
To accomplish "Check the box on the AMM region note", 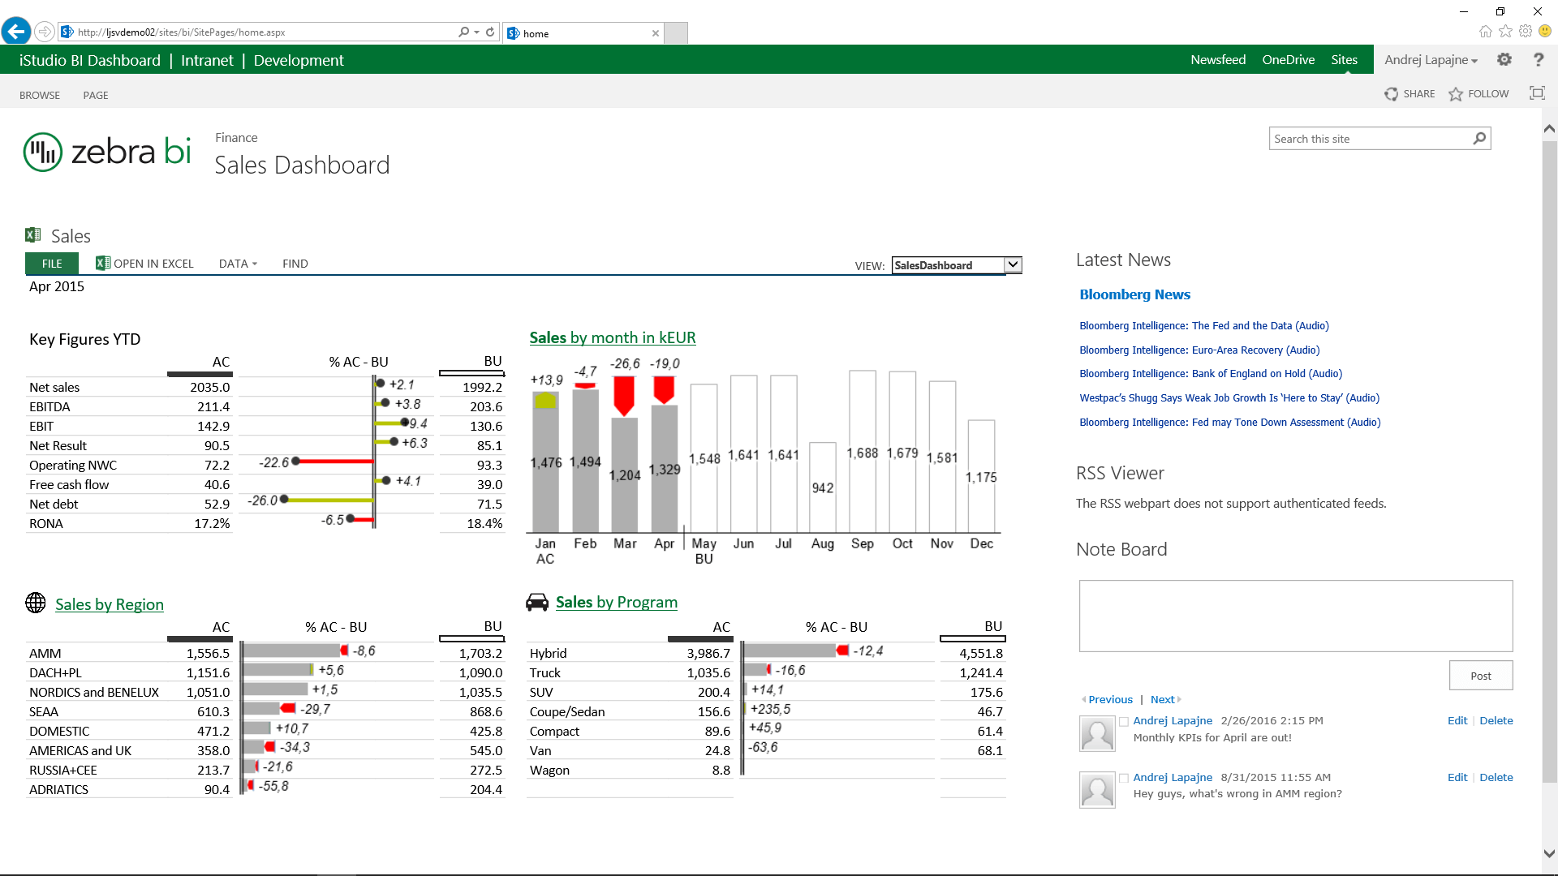I will (1123, 777).
